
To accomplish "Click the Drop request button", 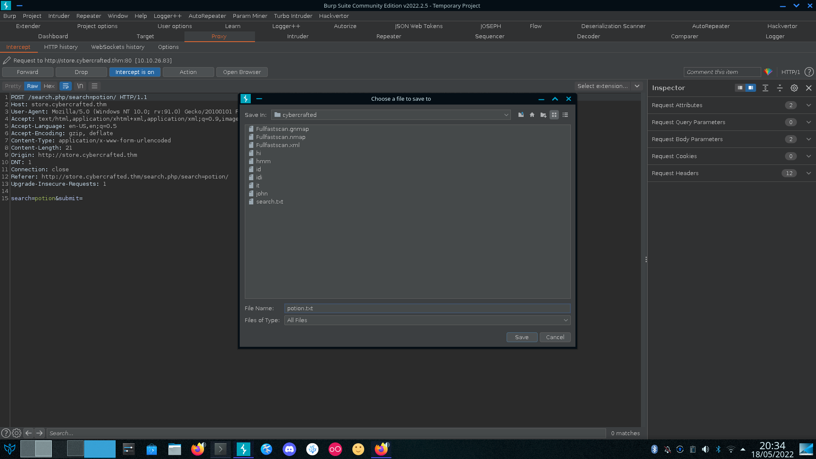I will click(x=81, y=72).
